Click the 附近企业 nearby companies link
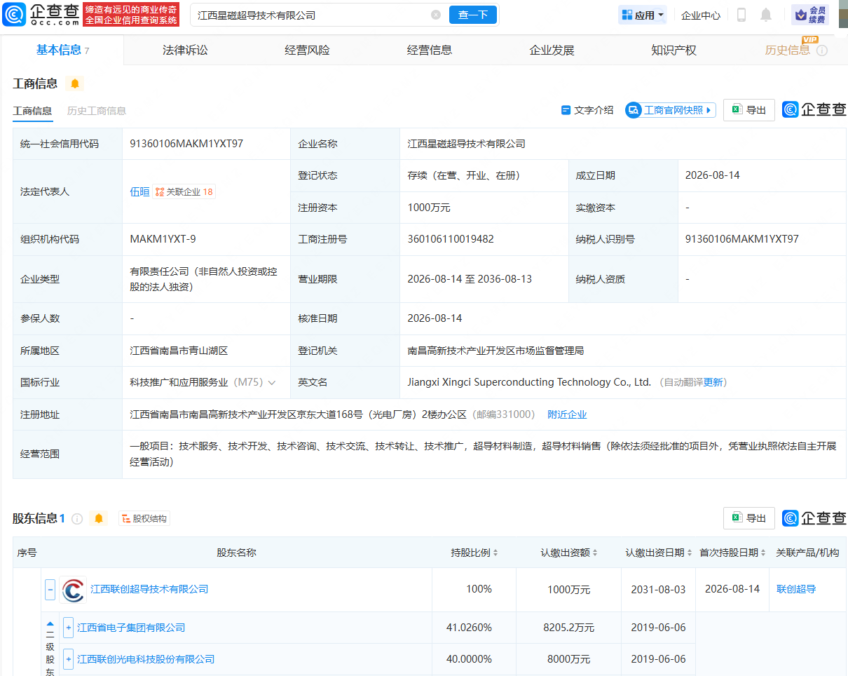848x676 pixels. coord(567,414)
